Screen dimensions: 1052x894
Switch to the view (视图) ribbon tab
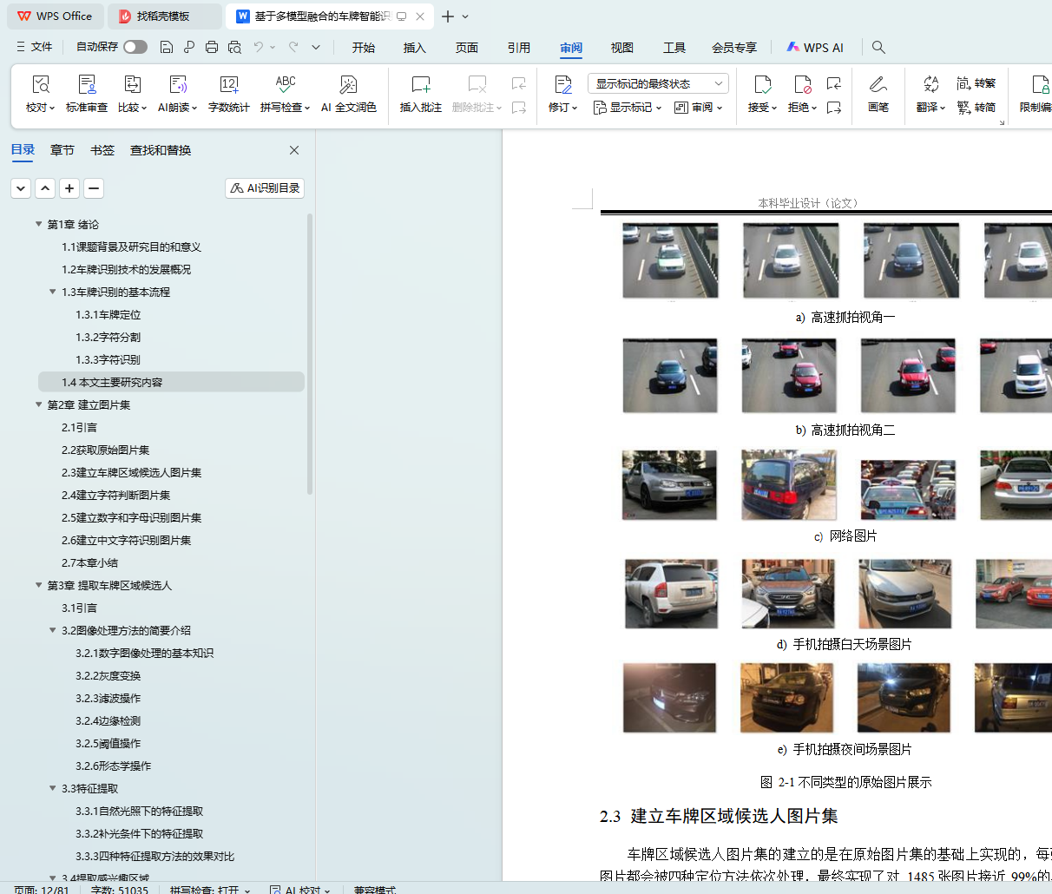(x=621, y=48)
